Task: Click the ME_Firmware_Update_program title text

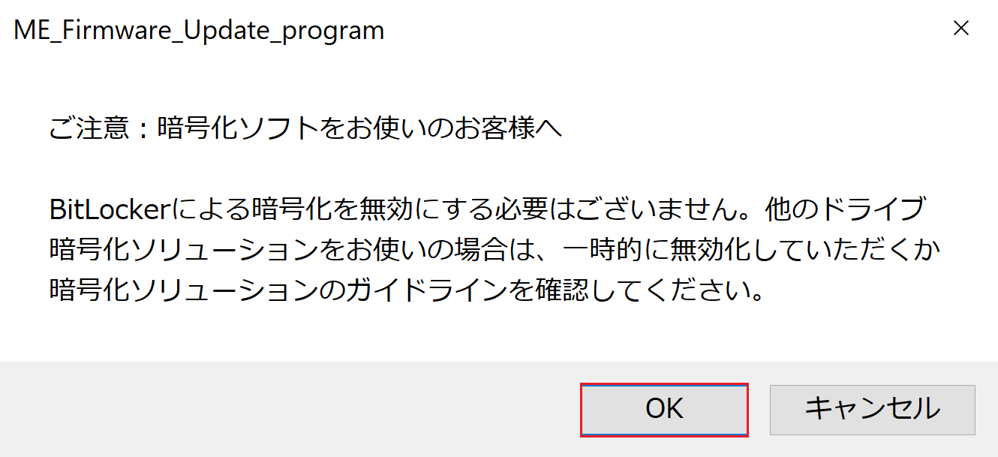Action: pyautogui.click(x=199, y=30)
